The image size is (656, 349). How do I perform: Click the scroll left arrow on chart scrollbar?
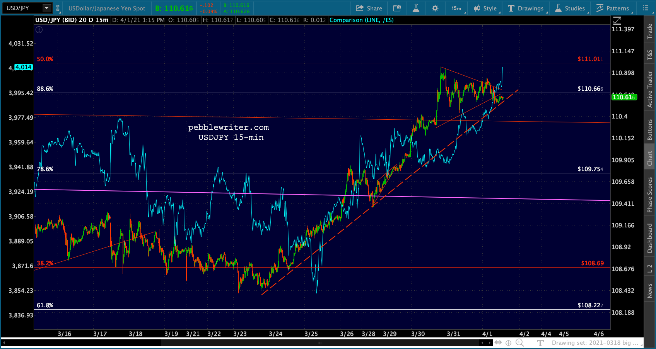(482, 343)
